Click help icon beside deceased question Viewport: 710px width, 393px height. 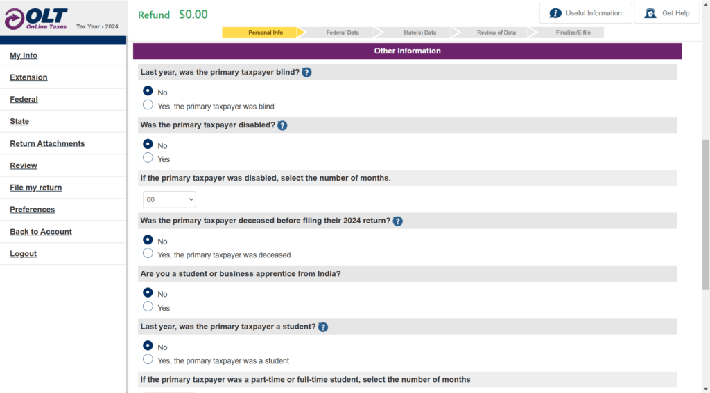tap(397, 221)
